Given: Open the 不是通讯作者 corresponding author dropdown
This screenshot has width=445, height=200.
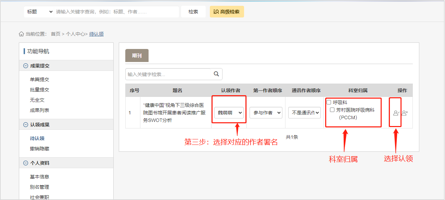Looking at the screenshot, I should coord(304,113).
